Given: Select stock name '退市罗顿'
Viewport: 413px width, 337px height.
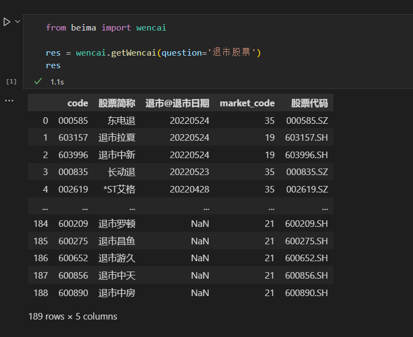Looking at the screenshot, I should pos(117,224).
